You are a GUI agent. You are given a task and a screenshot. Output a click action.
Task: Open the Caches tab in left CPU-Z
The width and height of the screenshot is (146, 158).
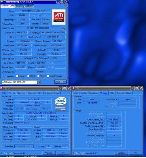coord(12,93)
